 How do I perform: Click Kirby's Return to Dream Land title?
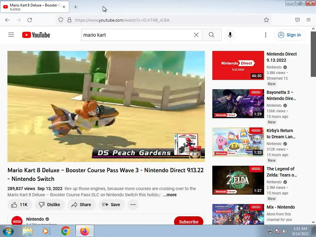pos(281,134)
